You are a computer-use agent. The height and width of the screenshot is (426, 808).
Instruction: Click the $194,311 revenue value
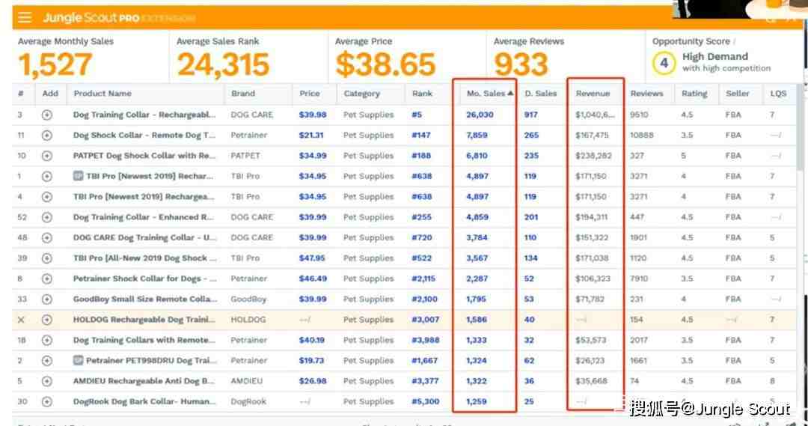pos(592,217)
